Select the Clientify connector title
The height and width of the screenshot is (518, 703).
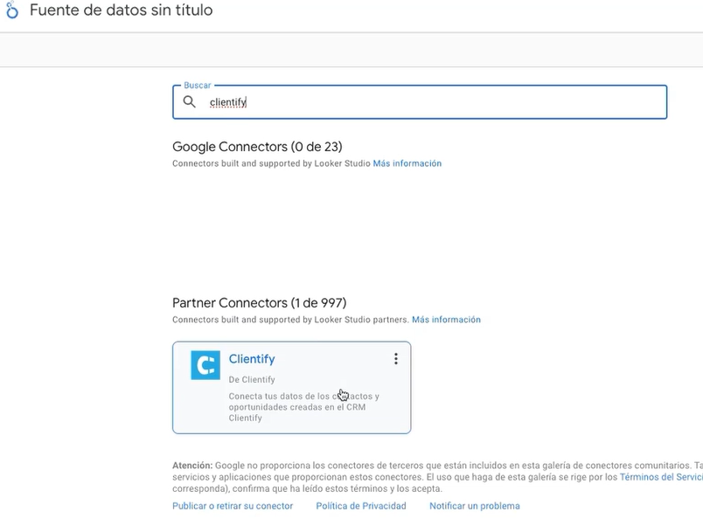click(252, 359)
